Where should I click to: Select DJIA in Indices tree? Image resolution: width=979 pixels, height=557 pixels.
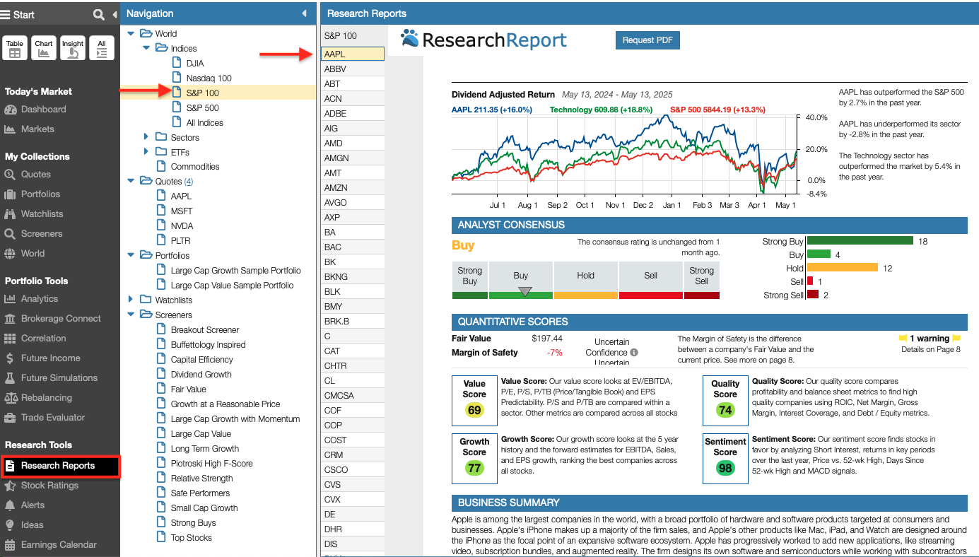[x=195, y=64]
